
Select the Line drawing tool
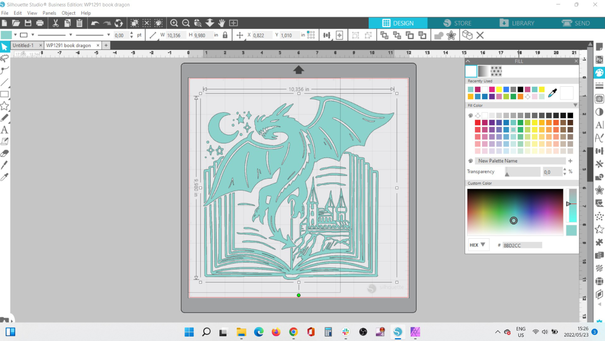pos(4,82)
